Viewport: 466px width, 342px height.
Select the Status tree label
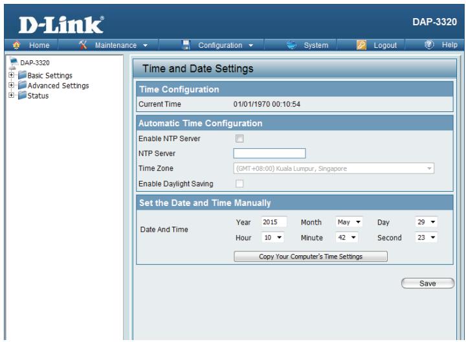(38, 95)
